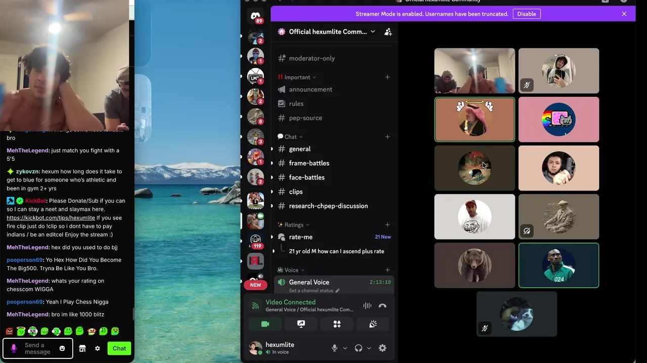
Task: Select the Nyan cat avatar participant tile
Action: tap(559, 119)
